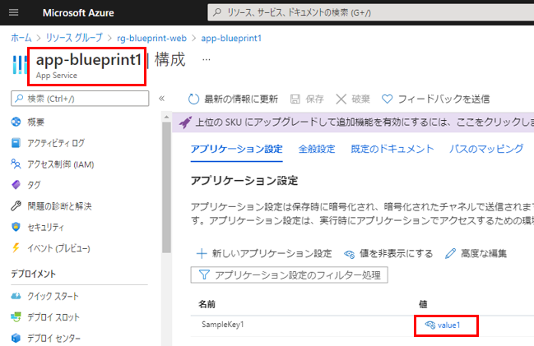Click the magnifier icon in global search
The image size is (534, 346).
[x=217, y=12]
